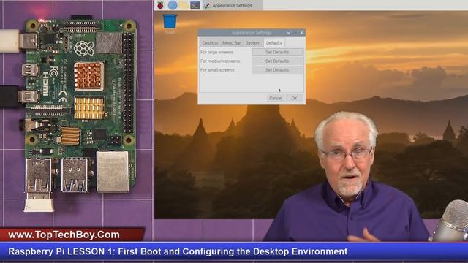Launch the web browser globe icon
Image resolution: width=468 pixels, height=263 pixels.
(x=173, y=5)
